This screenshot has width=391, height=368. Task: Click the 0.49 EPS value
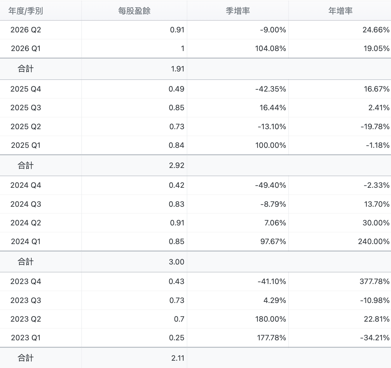(x=176, y=89)
